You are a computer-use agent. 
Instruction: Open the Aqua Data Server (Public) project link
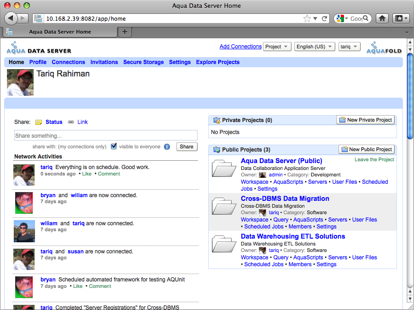[x=281, y=161]
